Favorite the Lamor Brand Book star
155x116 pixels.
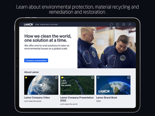[x=98, y=78]
